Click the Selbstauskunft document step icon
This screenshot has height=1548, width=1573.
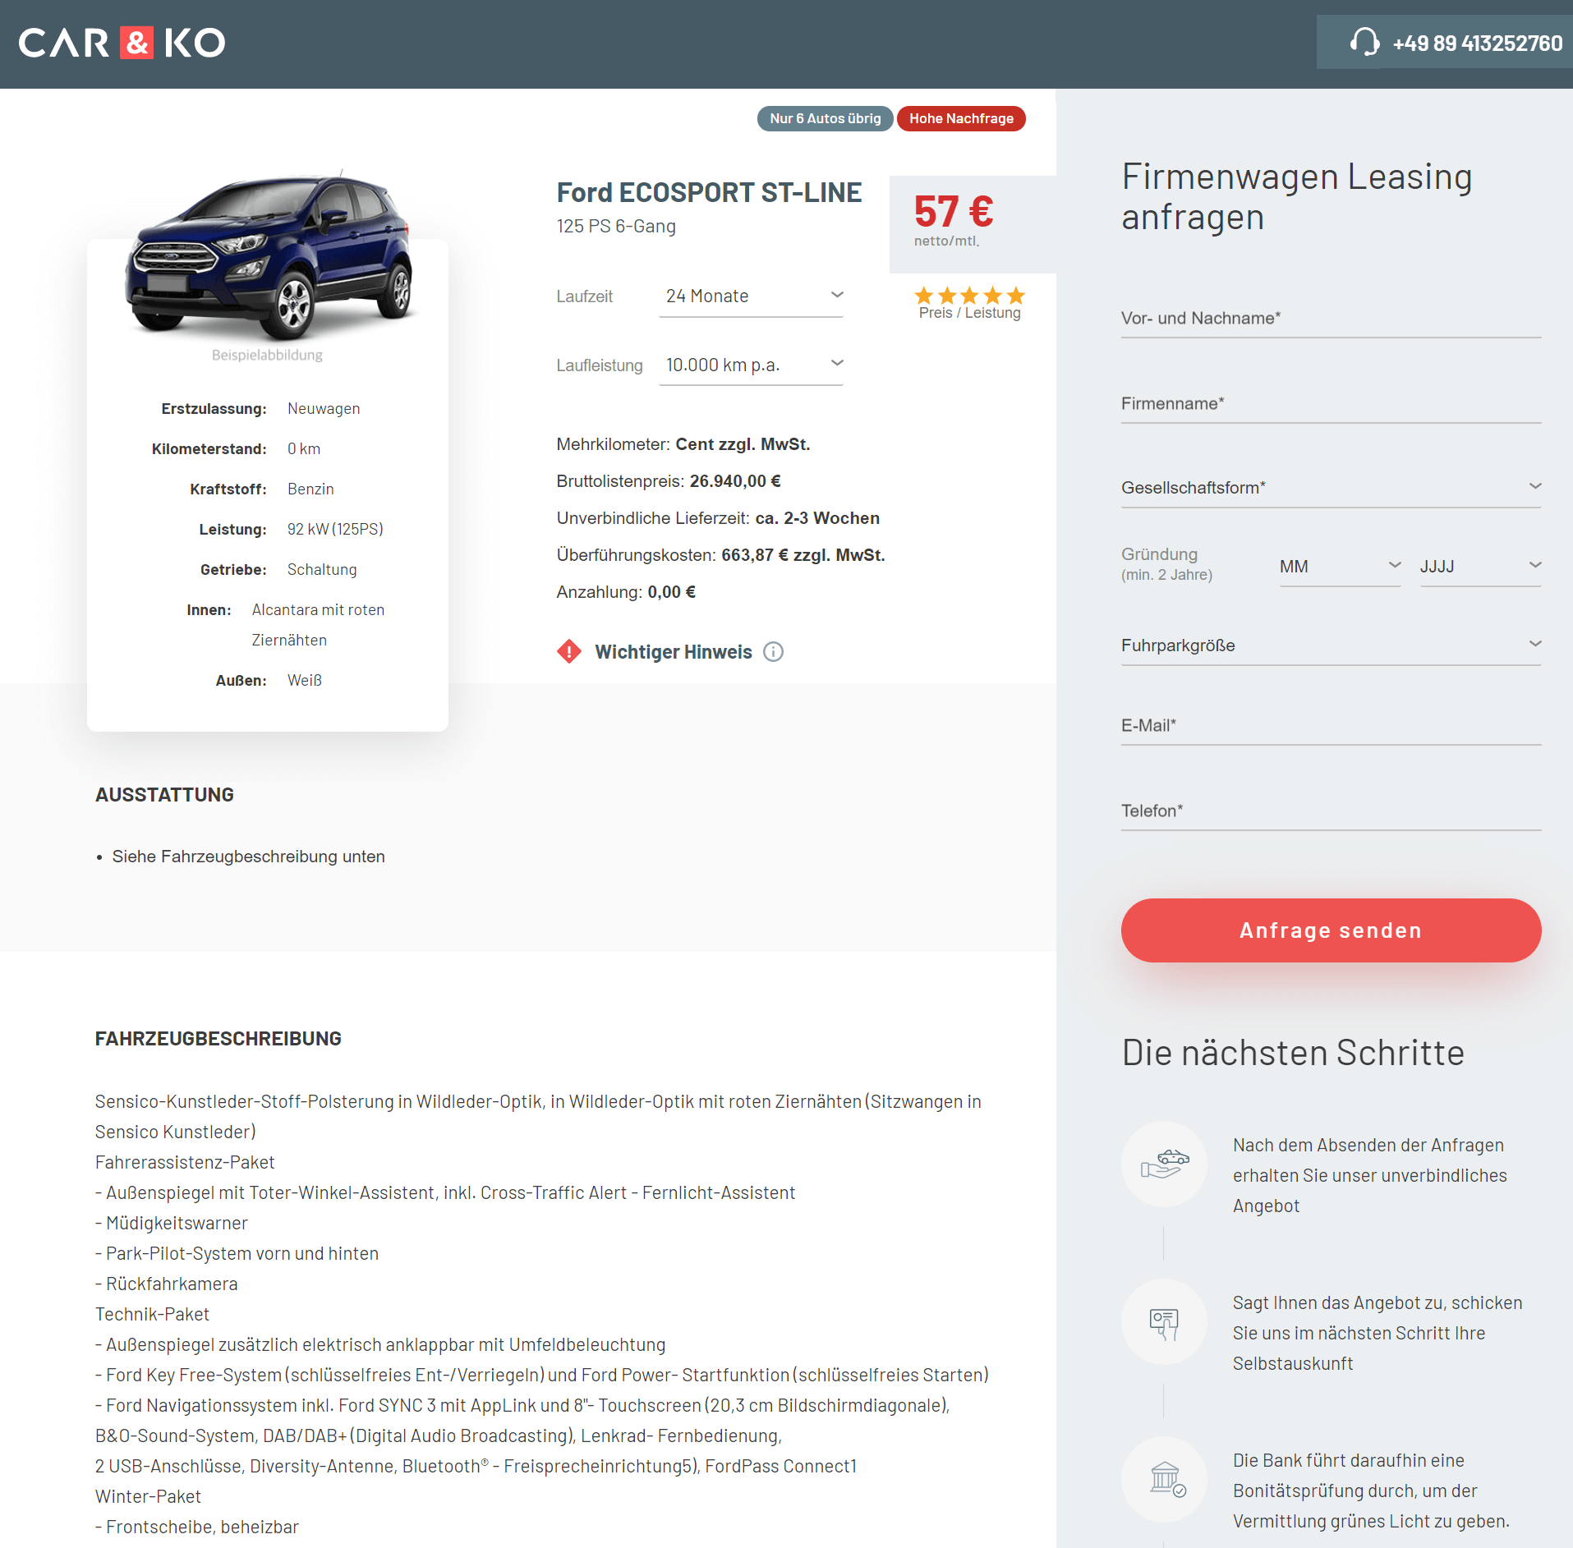tap(1164, 1322)
